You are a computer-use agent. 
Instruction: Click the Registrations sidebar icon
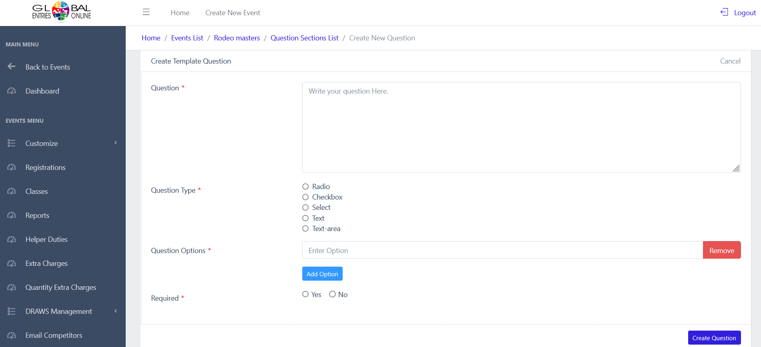[12, 168]
